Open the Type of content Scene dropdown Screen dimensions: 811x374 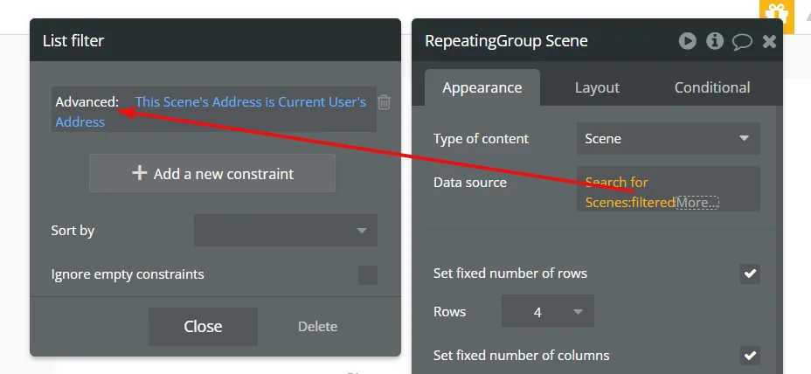click(669, 139)
